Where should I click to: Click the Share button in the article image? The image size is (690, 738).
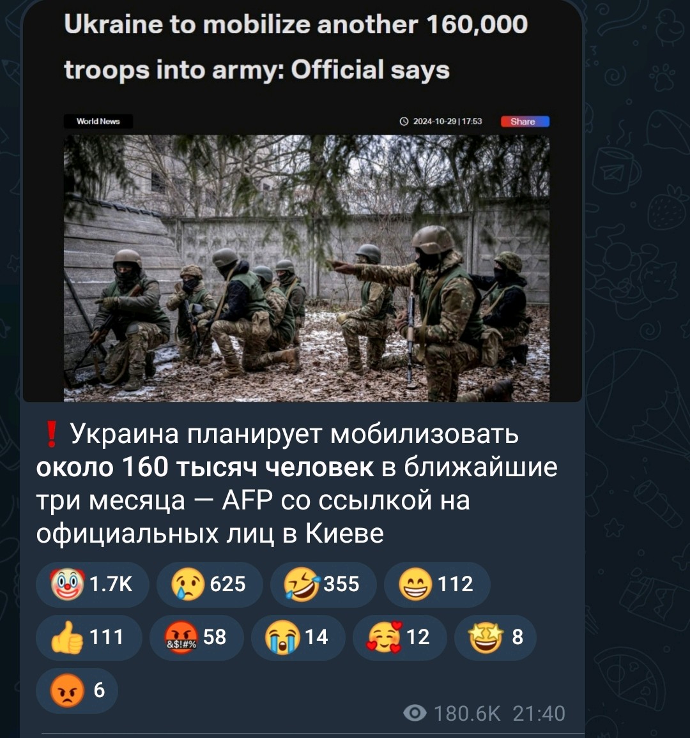pyautogui.click(x=525, y=121)
